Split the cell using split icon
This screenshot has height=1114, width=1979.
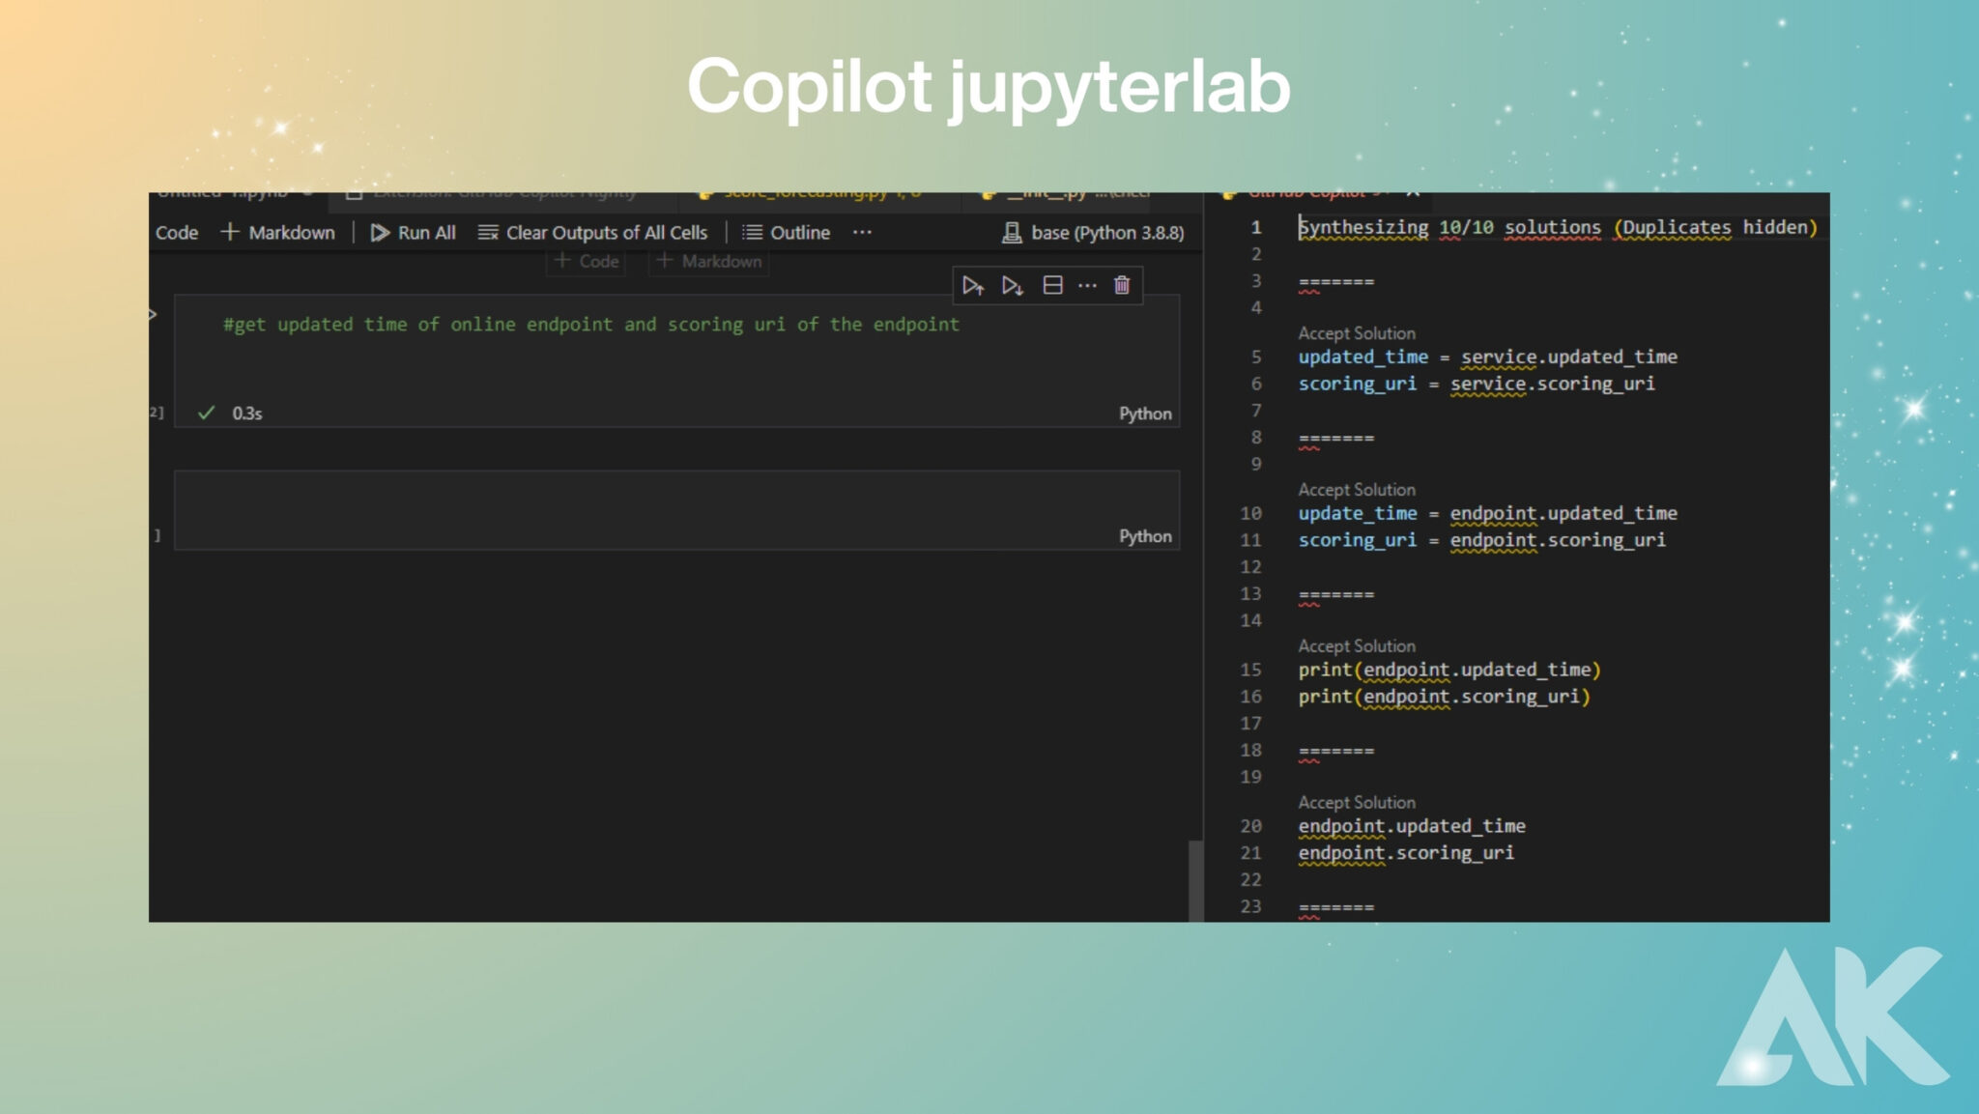point(1052,285)
